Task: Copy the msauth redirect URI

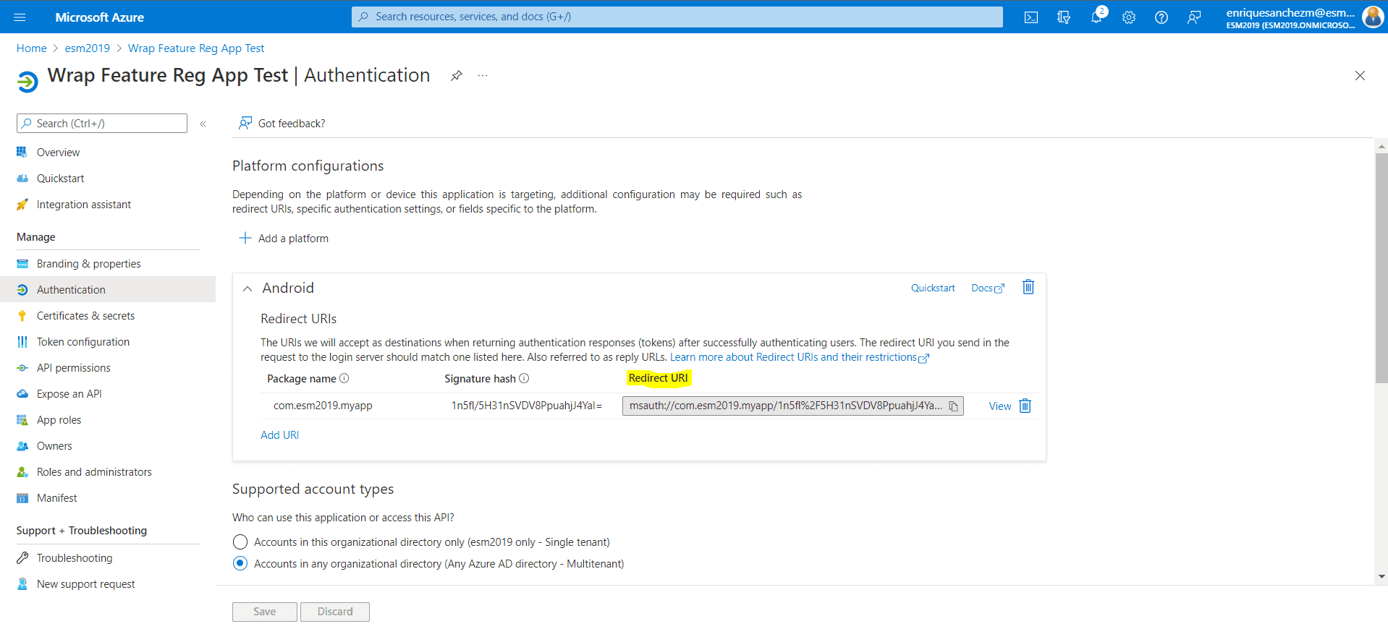Action: (x=954, y=406)
